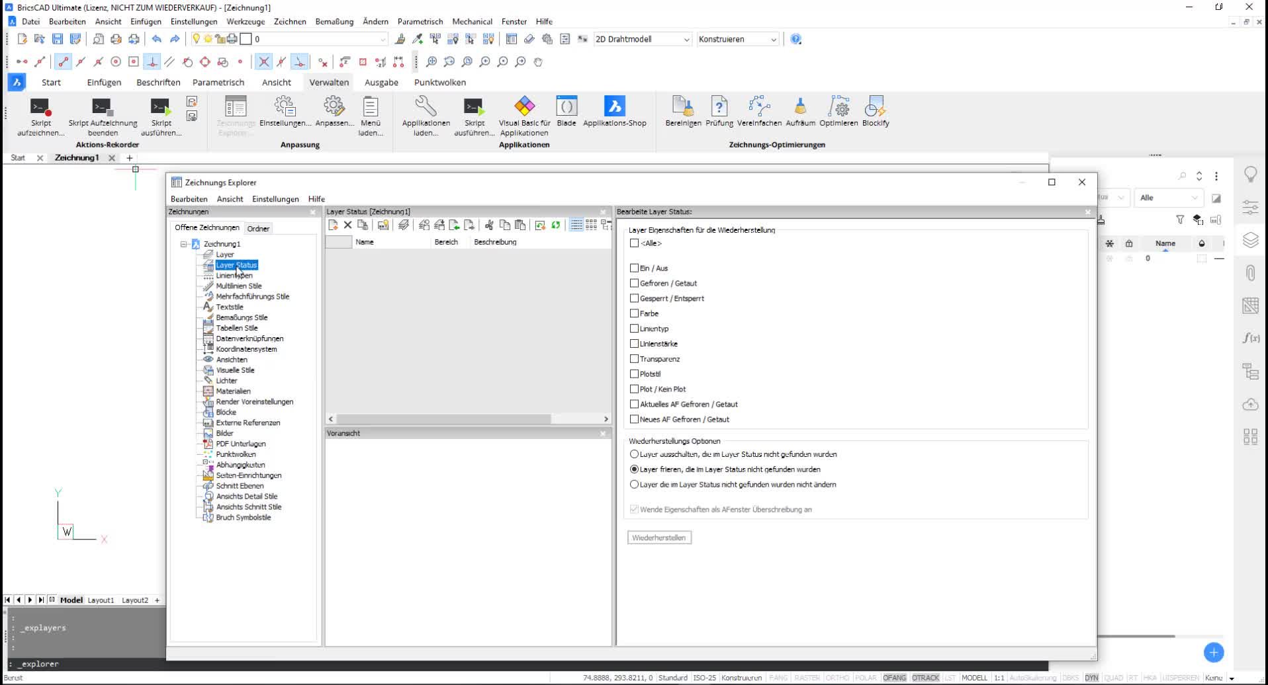Click the pan hand icon
The width and height of the screenshot is (1268, 685).
538,61
